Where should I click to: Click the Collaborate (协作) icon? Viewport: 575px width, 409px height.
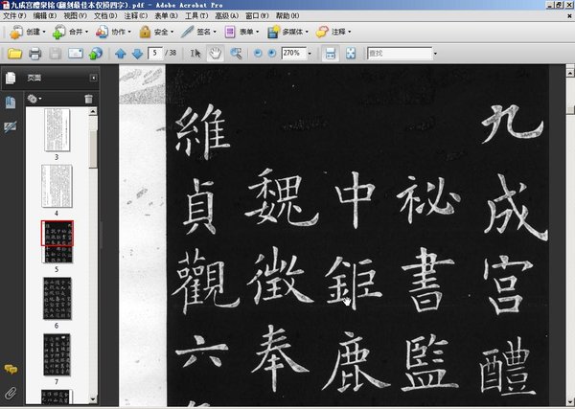coord(102,33)
